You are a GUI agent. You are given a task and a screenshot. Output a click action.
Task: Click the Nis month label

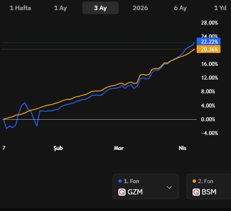pos(183,148)
